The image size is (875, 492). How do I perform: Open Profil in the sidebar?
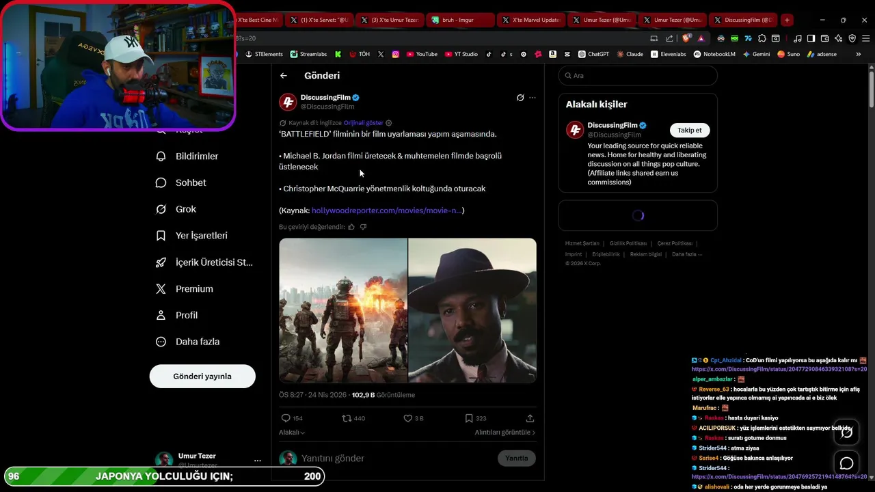tap(176, 315)
